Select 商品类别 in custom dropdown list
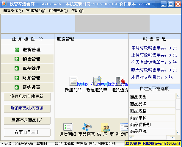 (152, 97)
